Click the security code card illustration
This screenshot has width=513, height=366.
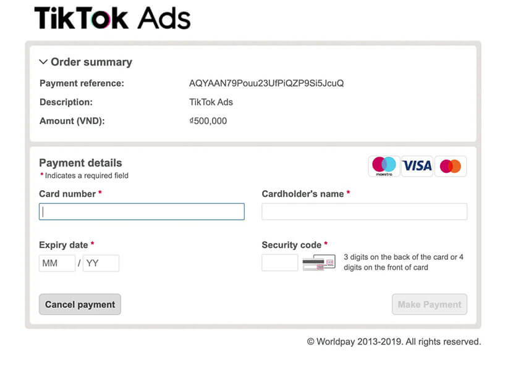(319, 263)
